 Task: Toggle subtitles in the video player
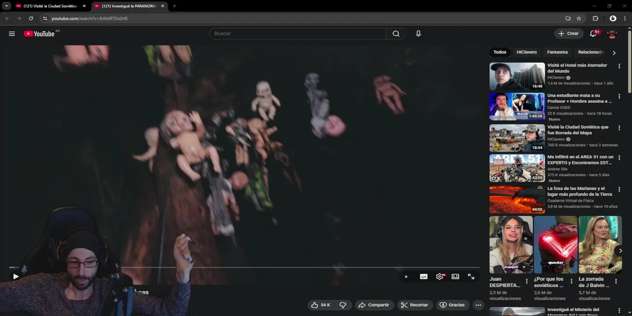[x=424, y=276]
